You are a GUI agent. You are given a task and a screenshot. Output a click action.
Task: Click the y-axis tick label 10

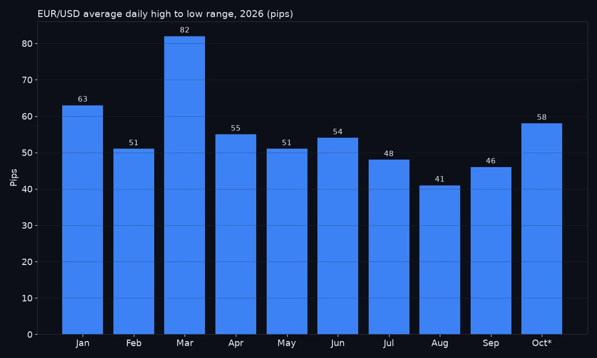click(27, 298)
